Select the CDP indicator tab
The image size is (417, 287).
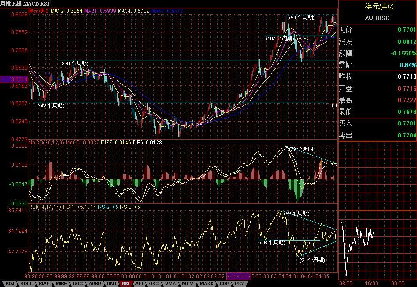coord(224,284)
